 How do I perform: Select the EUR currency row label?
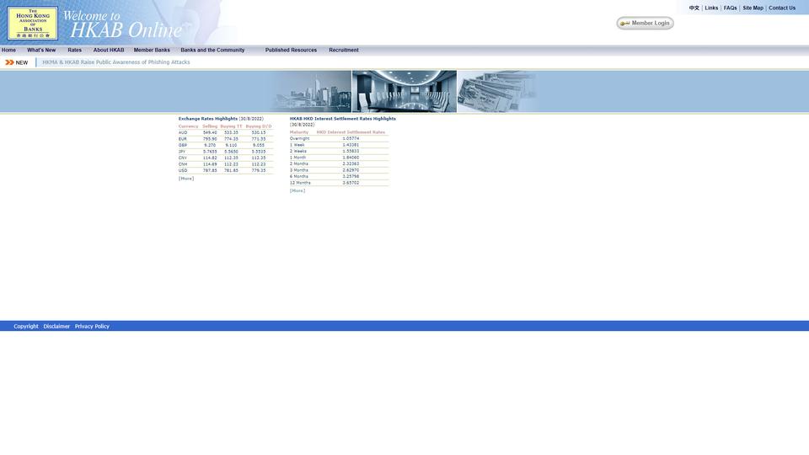coord(183,139)
